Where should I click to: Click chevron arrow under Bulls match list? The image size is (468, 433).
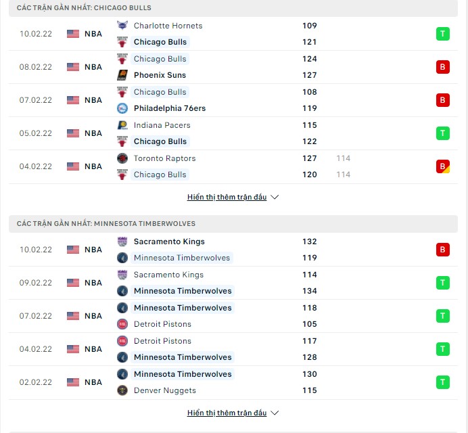click(x=274, y=198)
